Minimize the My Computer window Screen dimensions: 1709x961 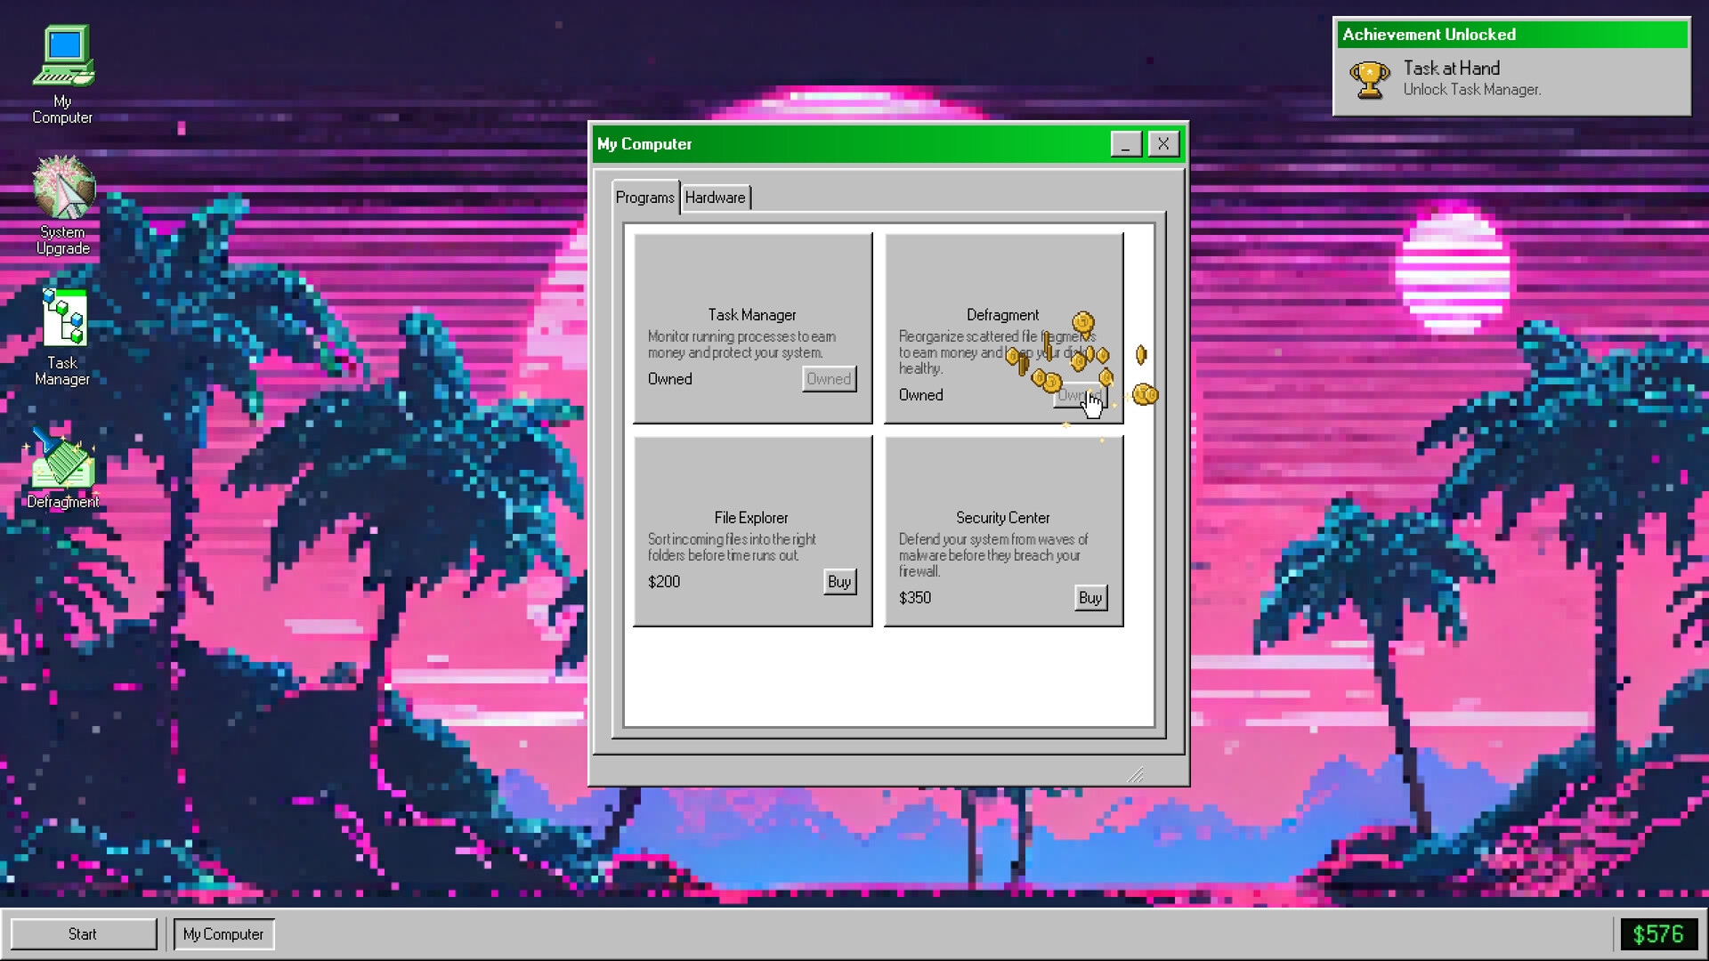1126,144
